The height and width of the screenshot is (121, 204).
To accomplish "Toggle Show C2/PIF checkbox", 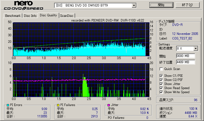I will coord(161,80).
